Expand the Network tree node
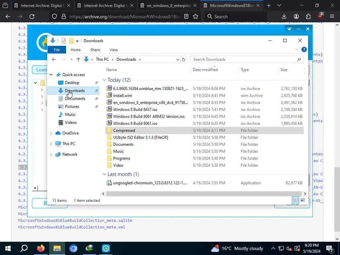340x255 pixels. point(51,154)
